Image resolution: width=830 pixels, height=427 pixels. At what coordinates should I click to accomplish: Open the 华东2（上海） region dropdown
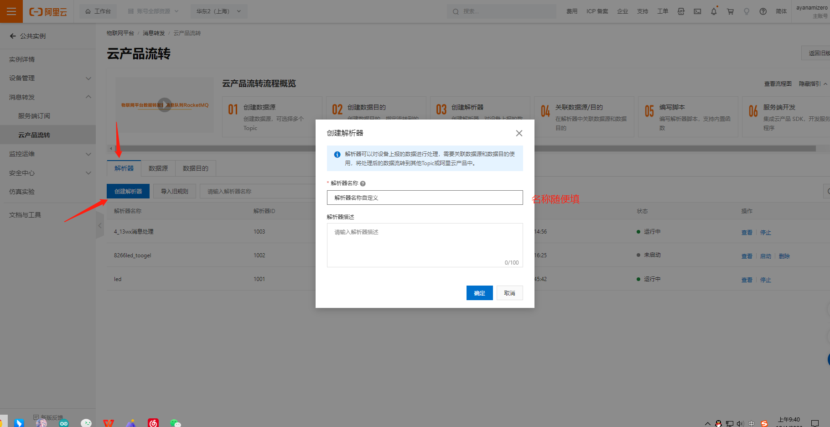218,11
